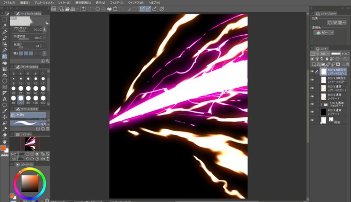Hide the black Layer 2

pos(312,112)
